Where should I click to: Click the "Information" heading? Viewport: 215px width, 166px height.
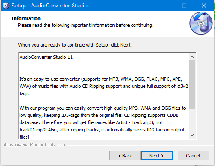[x=26, y=18]
